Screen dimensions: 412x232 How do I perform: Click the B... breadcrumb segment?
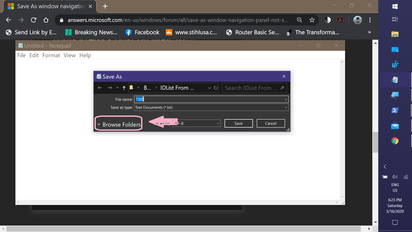click(x=147, y=88)
